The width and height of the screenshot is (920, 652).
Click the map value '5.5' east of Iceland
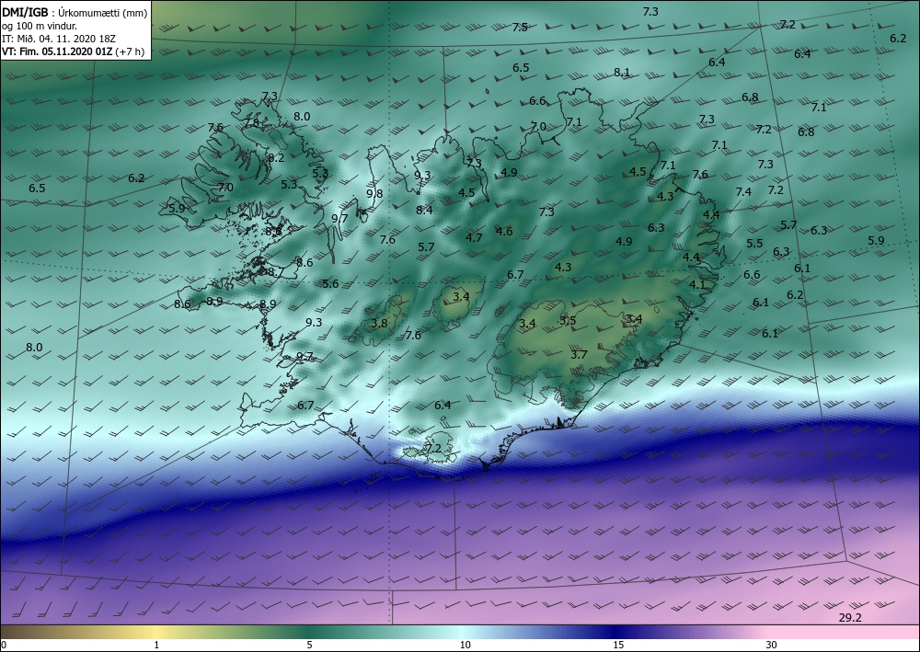click(754, 244)
